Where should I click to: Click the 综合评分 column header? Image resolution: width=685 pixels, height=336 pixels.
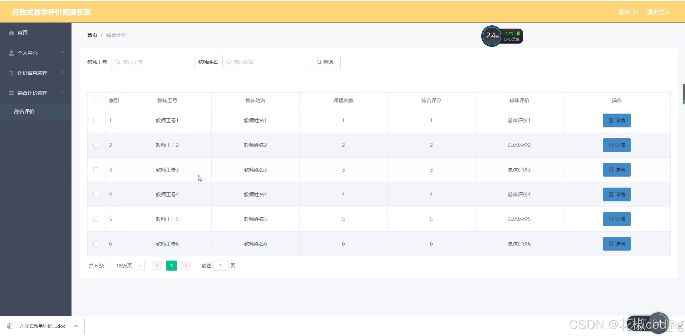[x=431, y=100]
